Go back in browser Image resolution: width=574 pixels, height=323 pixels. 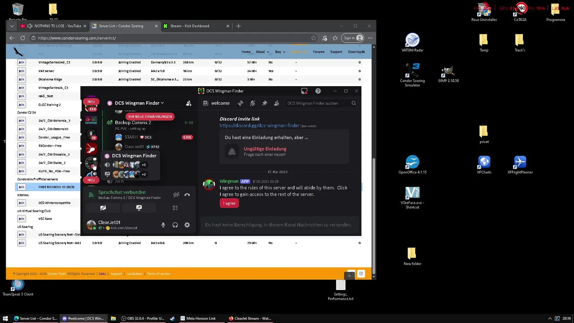pyautogui.click(x=12, y=38)
